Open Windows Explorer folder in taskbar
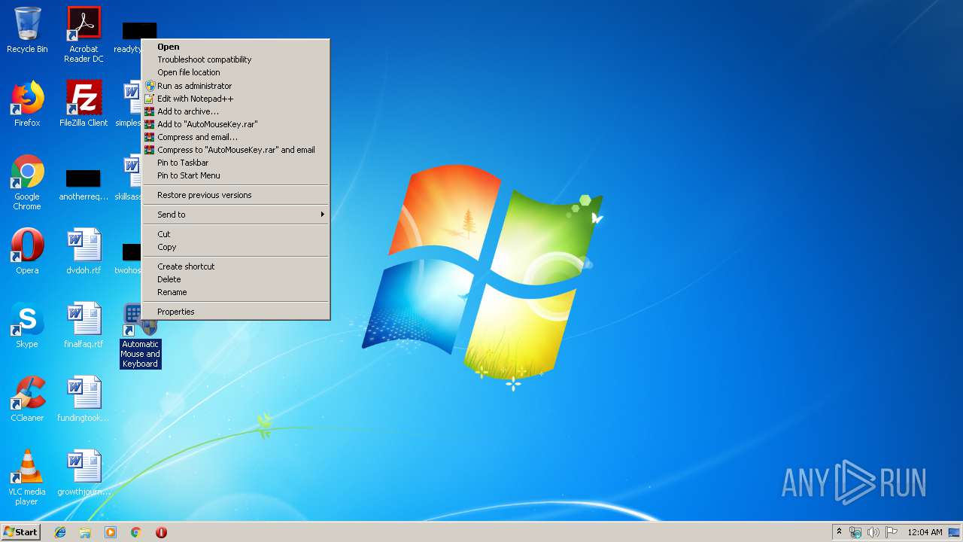Screen dimensions: 963x542 [85, 532]
